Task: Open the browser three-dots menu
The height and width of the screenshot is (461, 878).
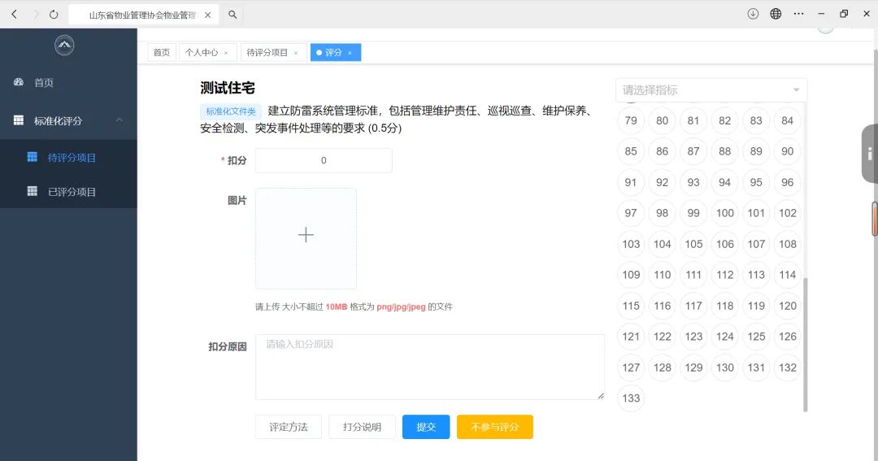Action: [x=799, y=14]
